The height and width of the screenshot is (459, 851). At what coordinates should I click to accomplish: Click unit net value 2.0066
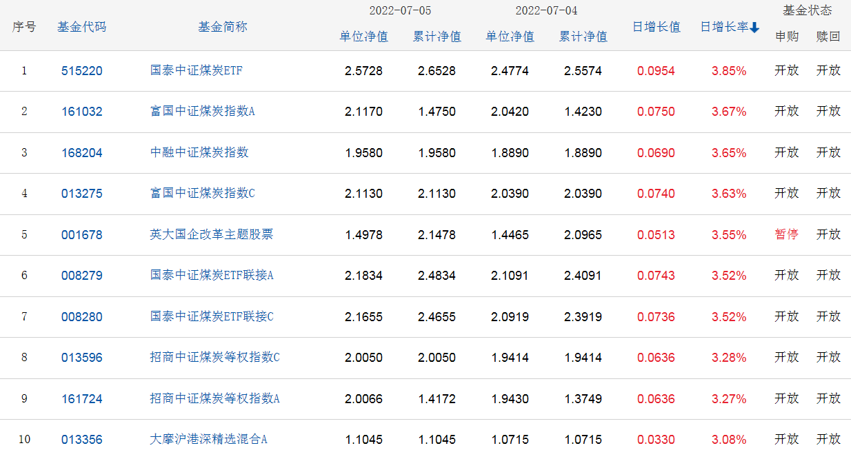coord(363,399)
